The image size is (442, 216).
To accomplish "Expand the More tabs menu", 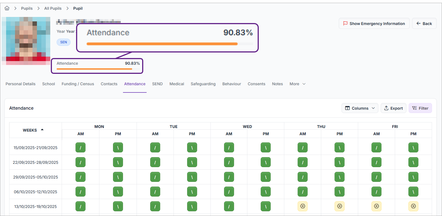I will point(297,84).
